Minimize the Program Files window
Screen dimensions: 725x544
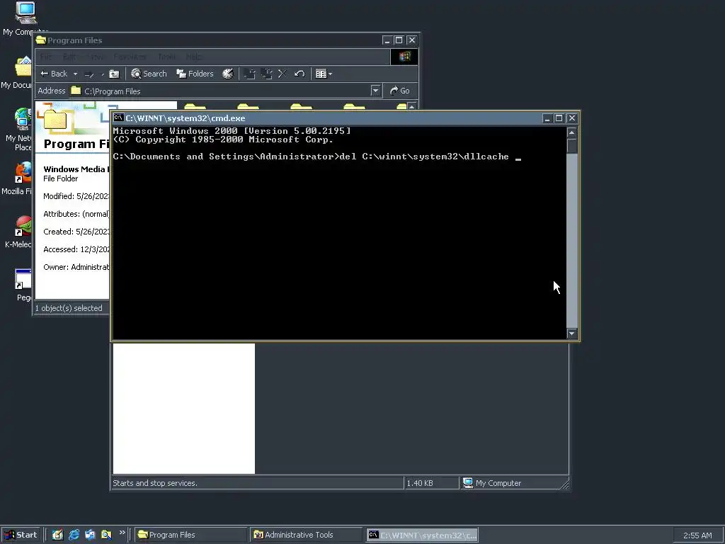387,40
